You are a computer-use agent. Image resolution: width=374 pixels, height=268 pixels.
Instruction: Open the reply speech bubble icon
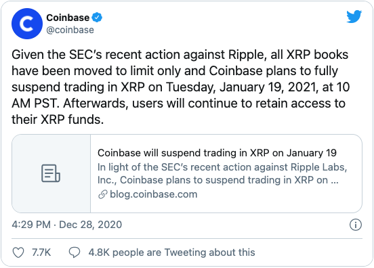click(75, 252)
